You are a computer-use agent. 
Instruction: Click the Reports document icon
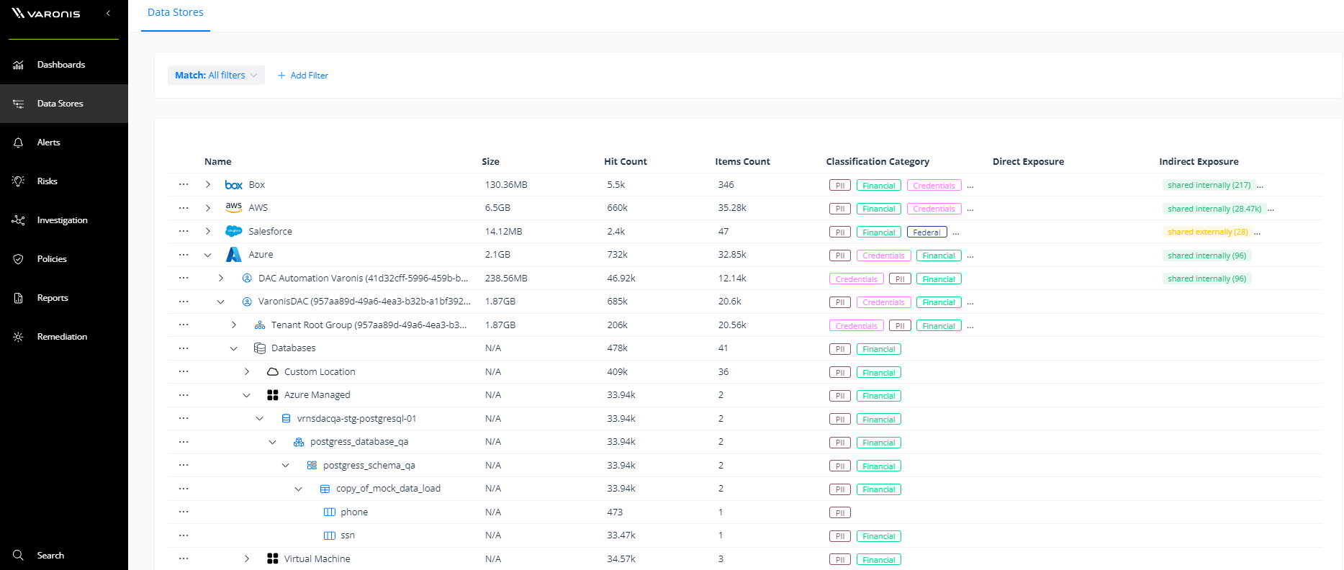point(19,298)
